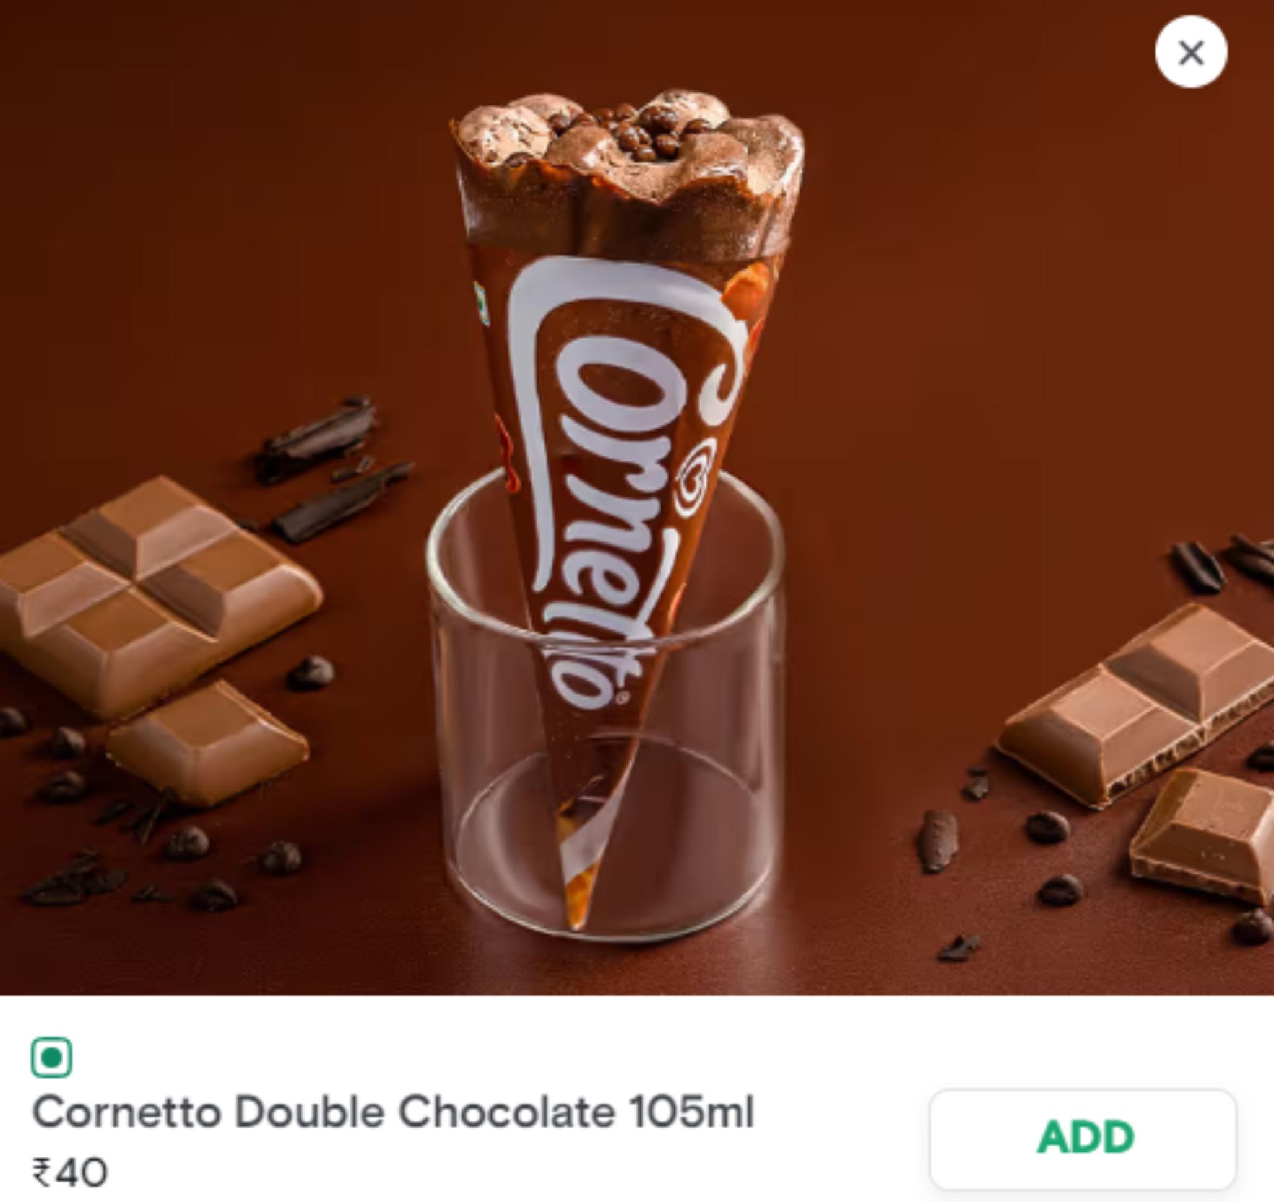This screenshot has width=1274, height=1202.
Task: Tap the dark chocolate curls at upper right
Action: pyautogui.click(x=1221, y=564)
